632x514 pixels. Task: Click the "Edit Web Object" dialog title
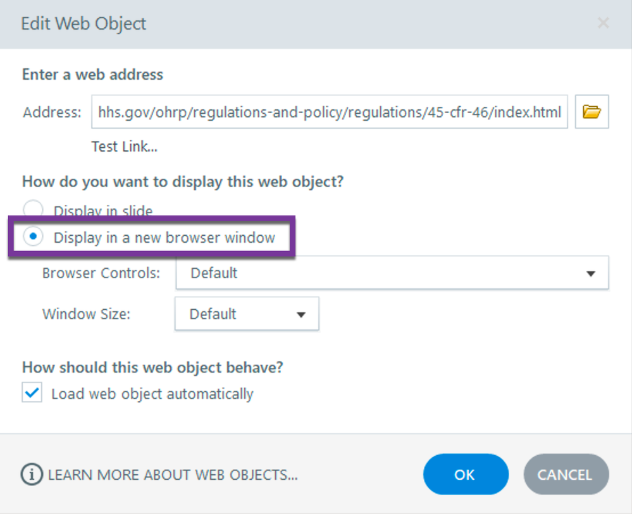coord(84,24)
